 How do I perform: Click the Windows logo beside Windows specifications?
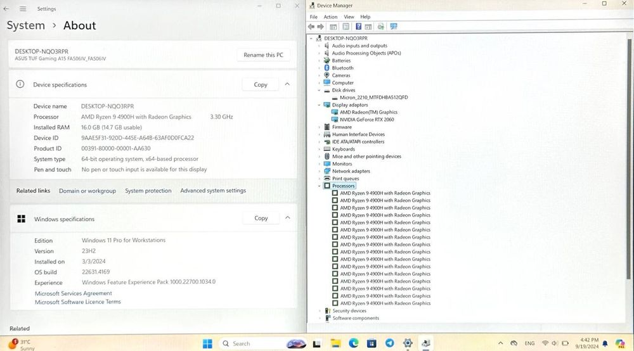(22, 219)
